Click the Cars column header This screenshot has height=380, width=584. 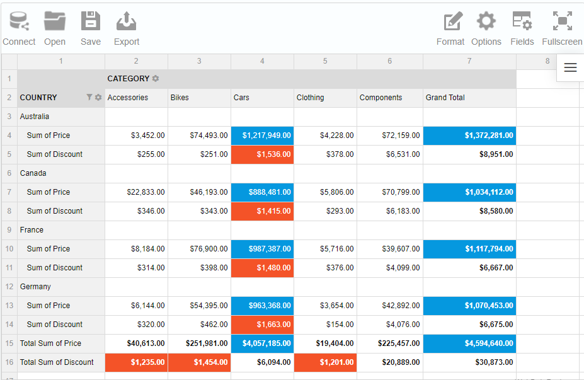click(241, 98)
